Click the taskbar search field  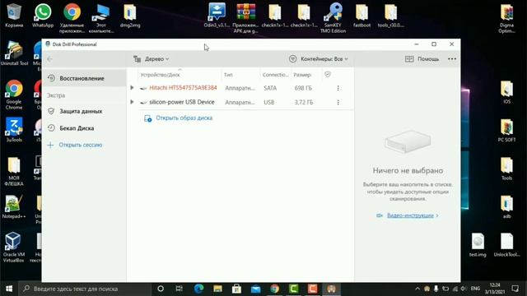click(85, 289)
